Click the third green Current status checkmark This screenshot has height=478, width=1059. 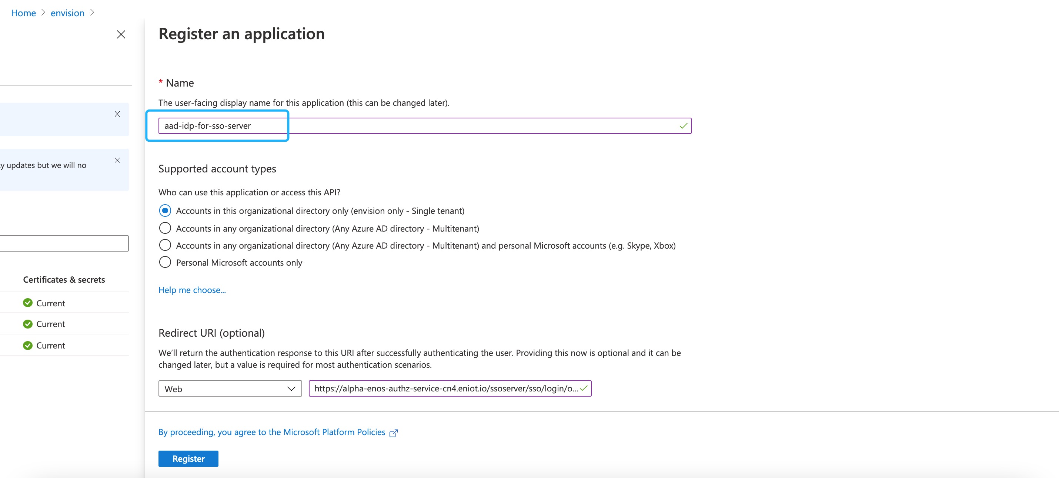[x=27, y=345]
